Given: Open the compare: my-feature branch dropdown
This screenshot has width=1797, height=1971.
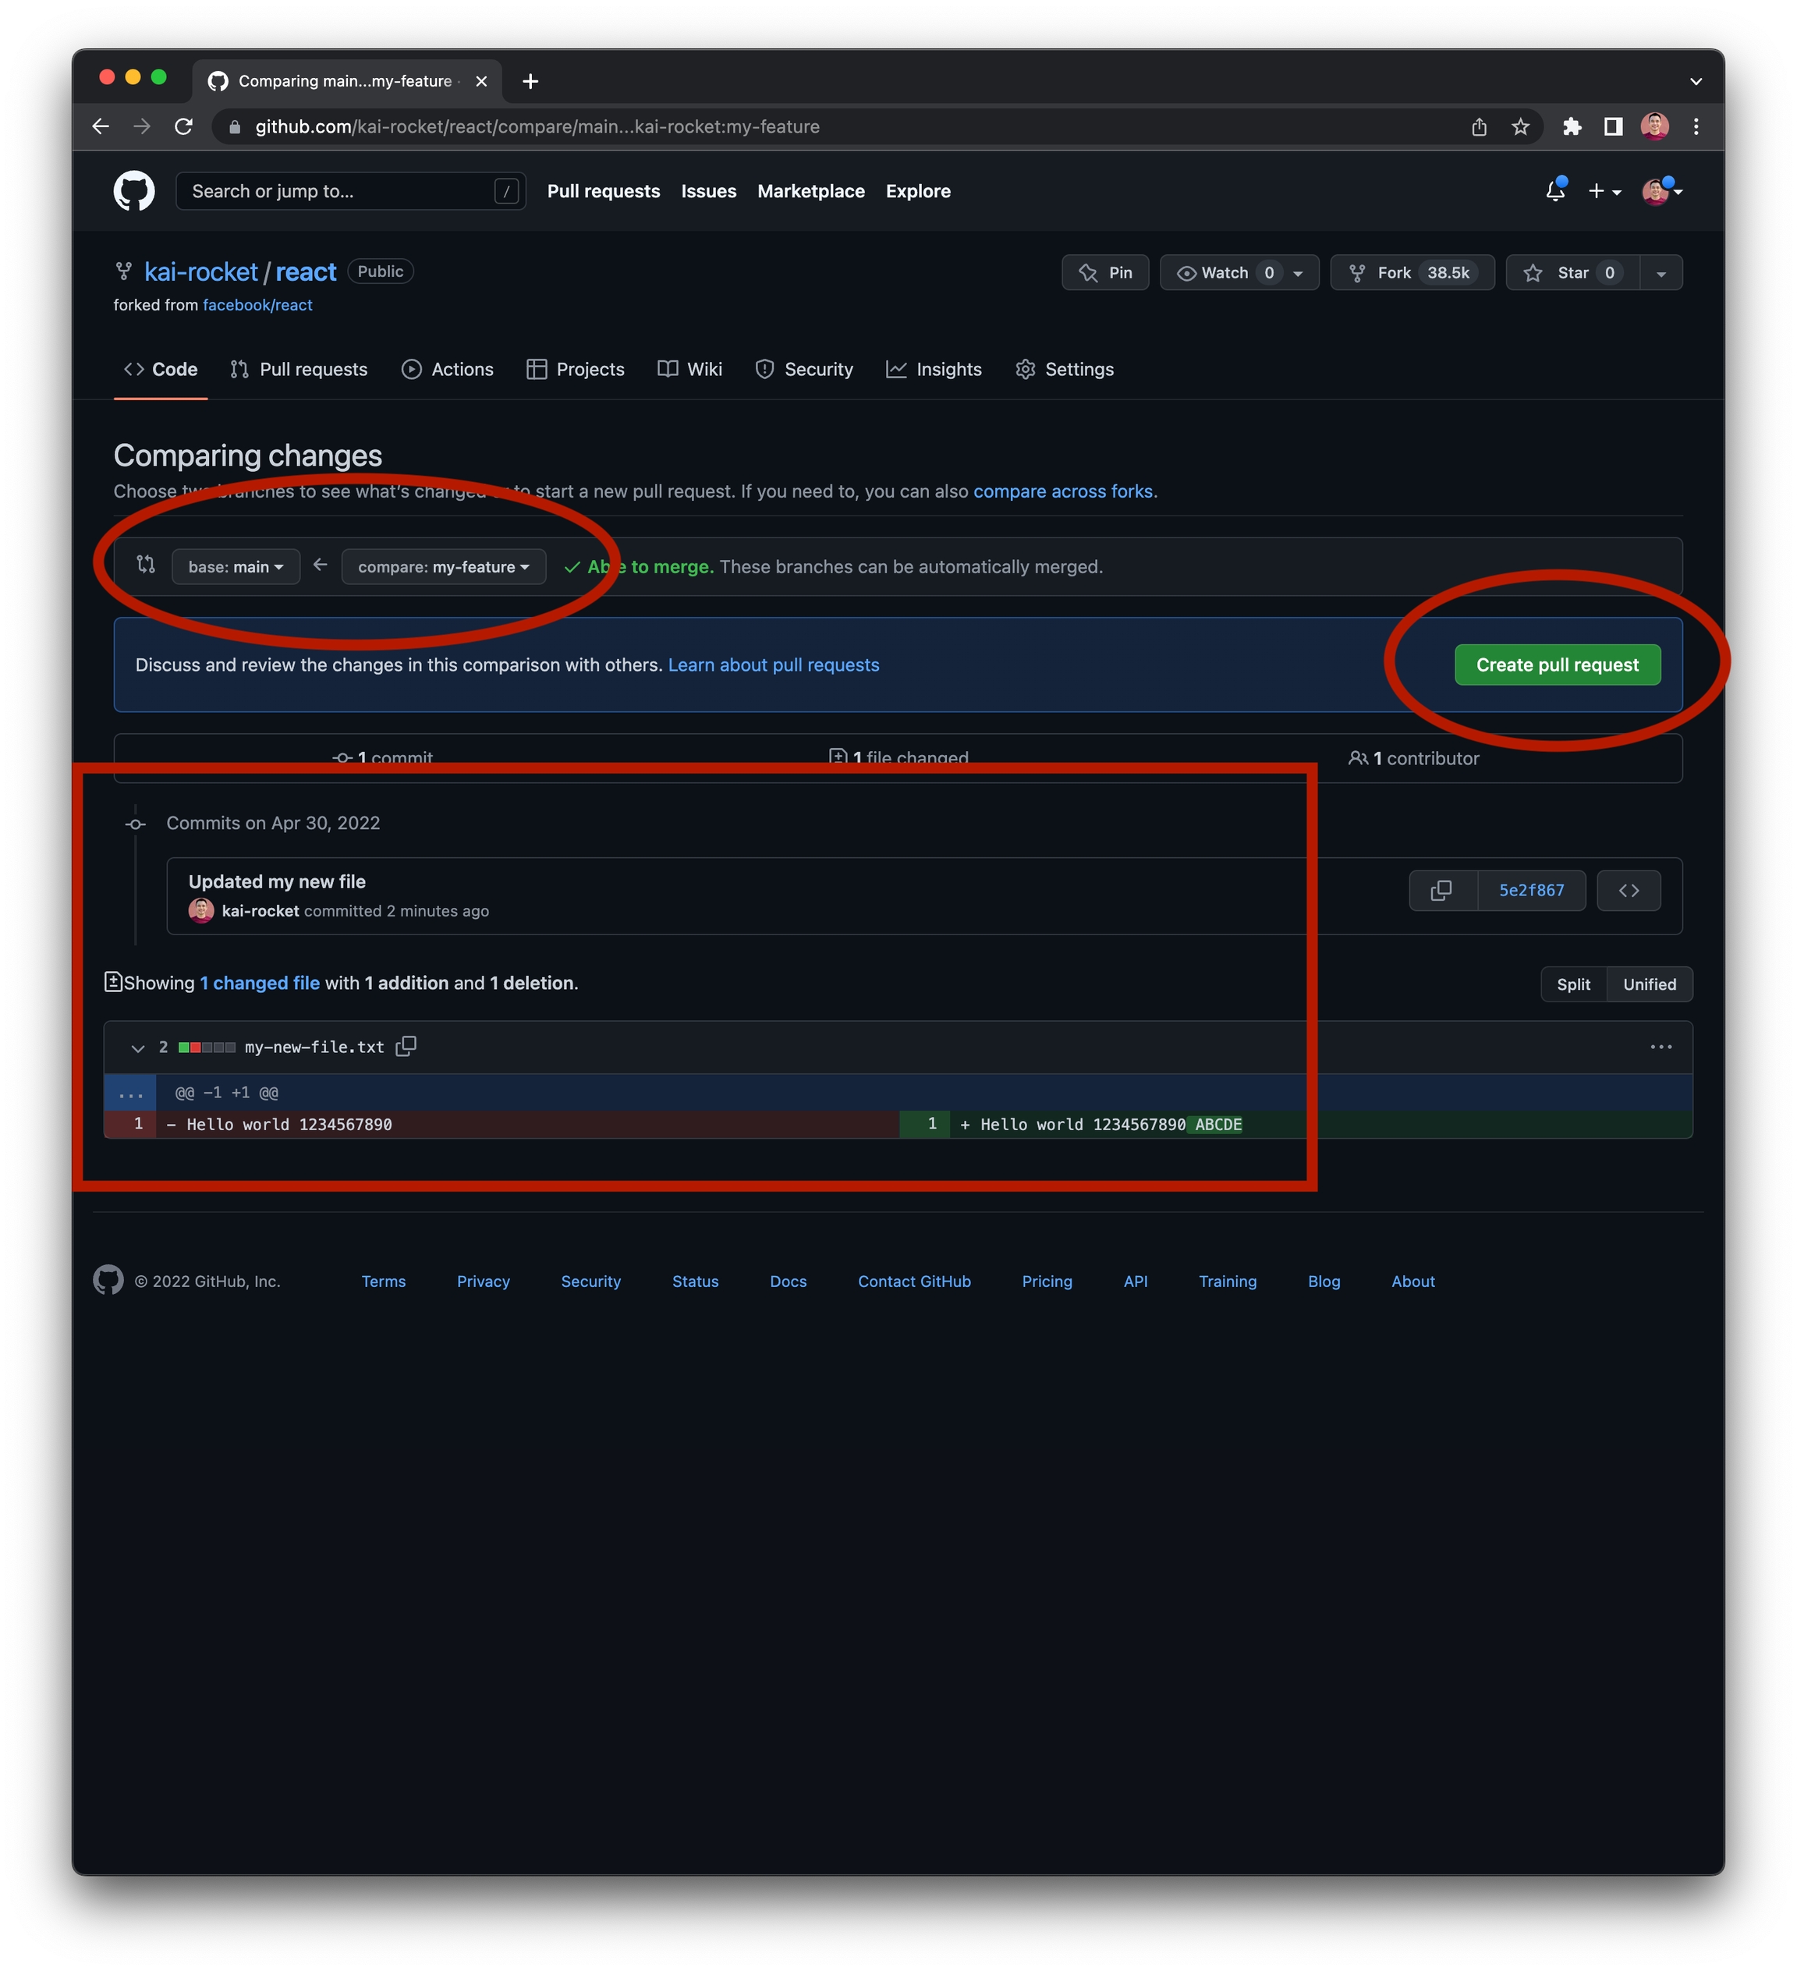Looking at the screenshot, I should coord(443,567).
